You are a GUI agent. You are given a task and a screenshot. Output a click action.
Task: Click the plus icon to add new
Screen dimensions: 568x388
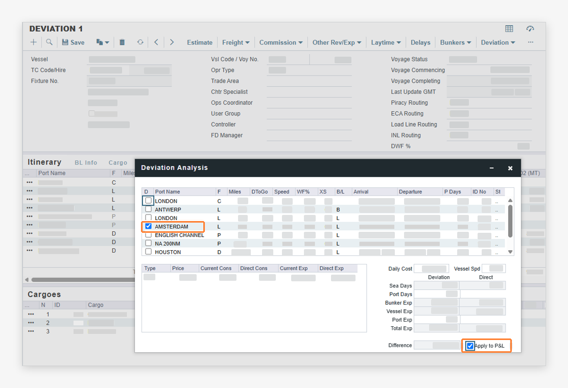34,42
